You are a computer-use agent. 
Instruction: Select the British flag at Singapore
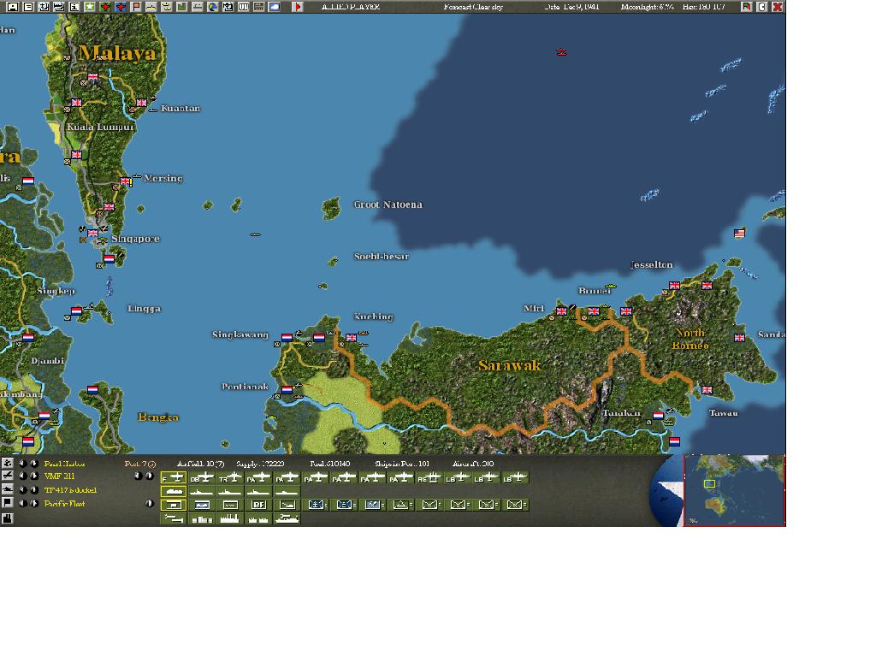(92, 233)
